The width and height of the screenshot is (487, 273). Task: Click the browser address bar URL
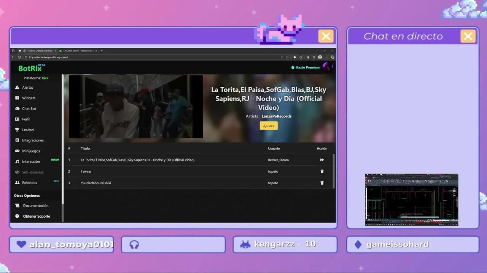coord(48,57)
